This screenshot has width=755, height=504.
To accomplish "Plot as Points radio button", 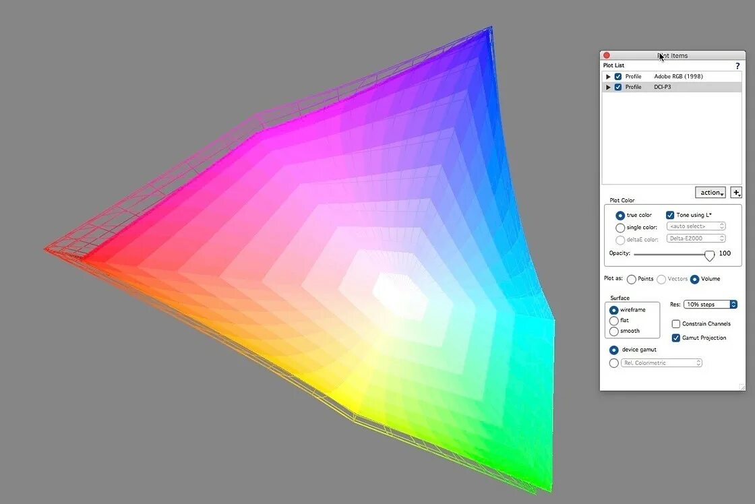I will pyautogui.click(x=631, y=279).
